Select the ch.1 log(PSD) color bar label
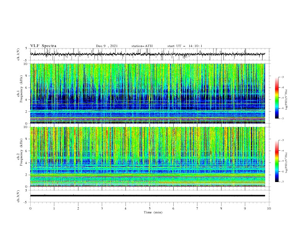Screen dimensions: 303x234 tap(286, 100)
